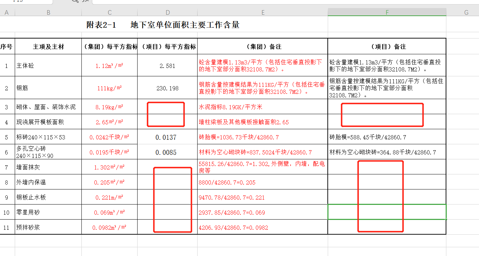This screenshot has height=256, width=479.
Task: Click remark 墙柱梁板及其他模板接触面积2.65
Action: point(244,122)
